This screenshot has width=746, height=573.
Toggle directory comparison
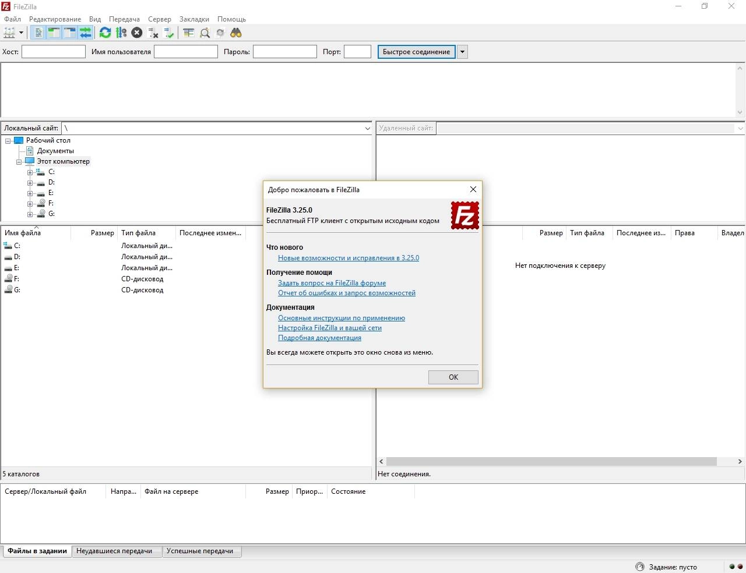[x=205, y=33]
